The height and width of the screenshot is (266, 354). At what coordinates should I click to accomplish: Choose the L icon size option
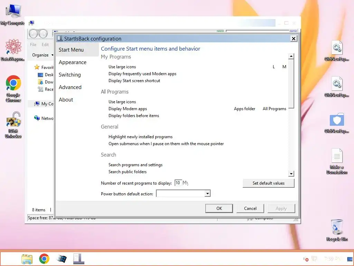tap(274, 67)
